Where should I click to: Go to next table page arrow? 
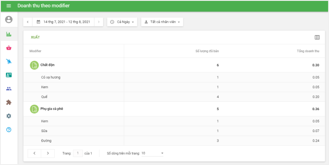click(x=48, y=154)
